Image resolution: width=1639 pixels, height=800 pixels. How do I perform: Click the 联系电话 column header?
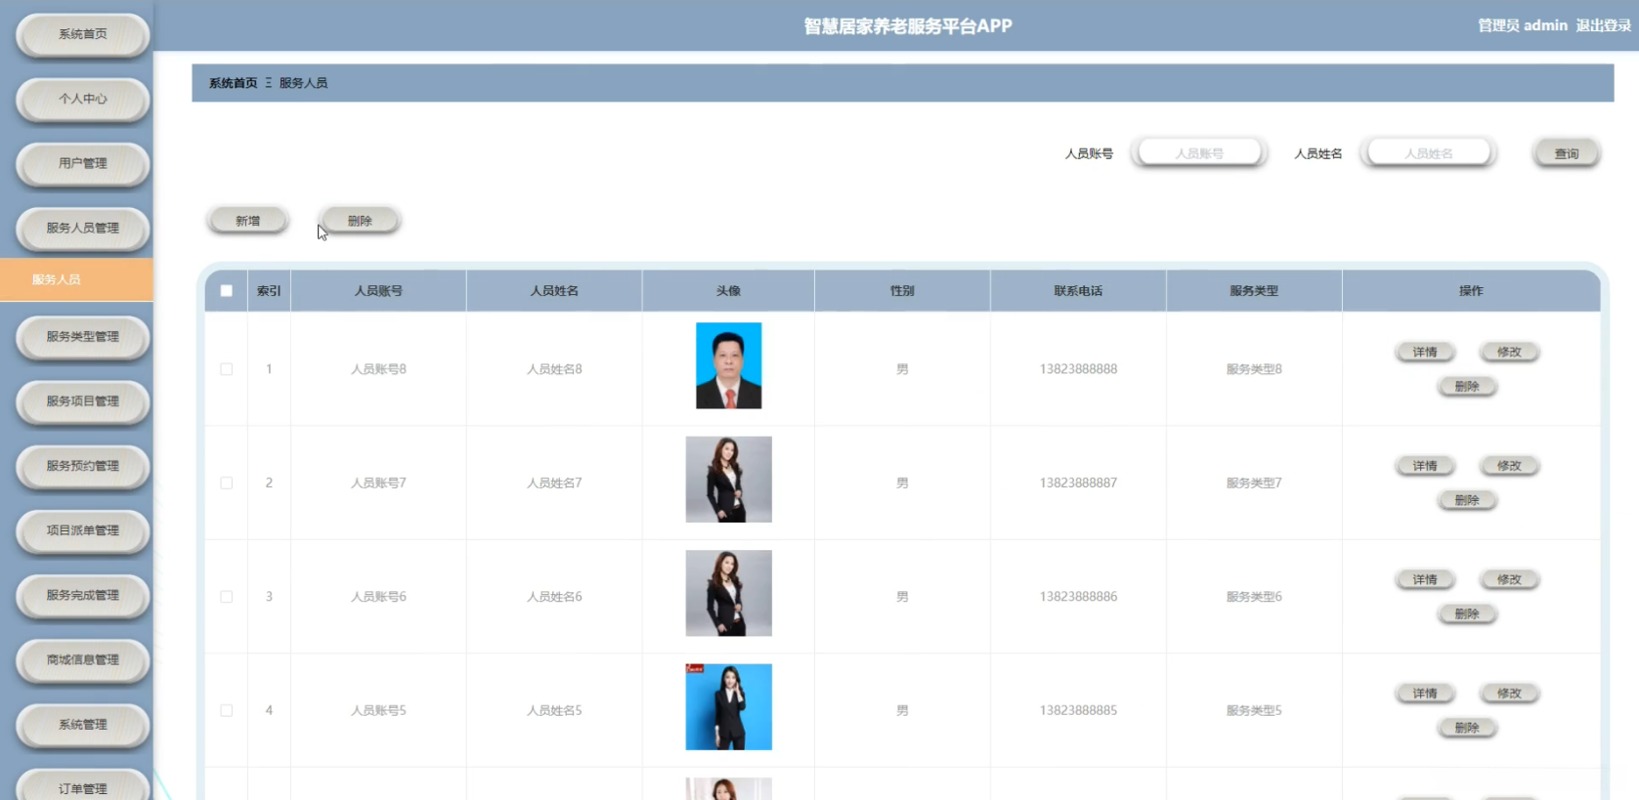tap(1078, 291)
